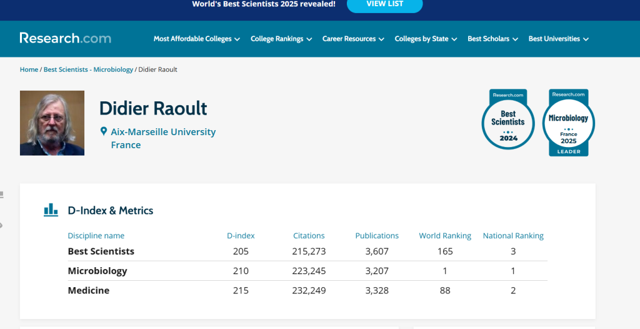Click the Medicine national ranking value 2
The image size is (640, 329).
point(513,291)
